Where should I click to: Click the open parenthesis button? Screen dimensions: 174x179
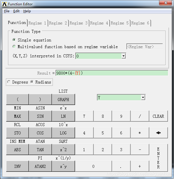tap(18, 99)
